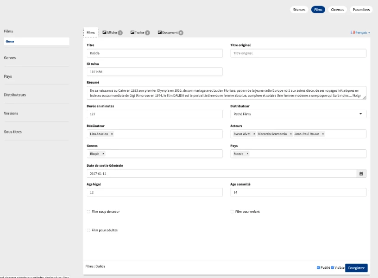Screen dimensions: 378x278
Task: Remove Jean-Paul Rouve actor tag
Action: [323, 134]
